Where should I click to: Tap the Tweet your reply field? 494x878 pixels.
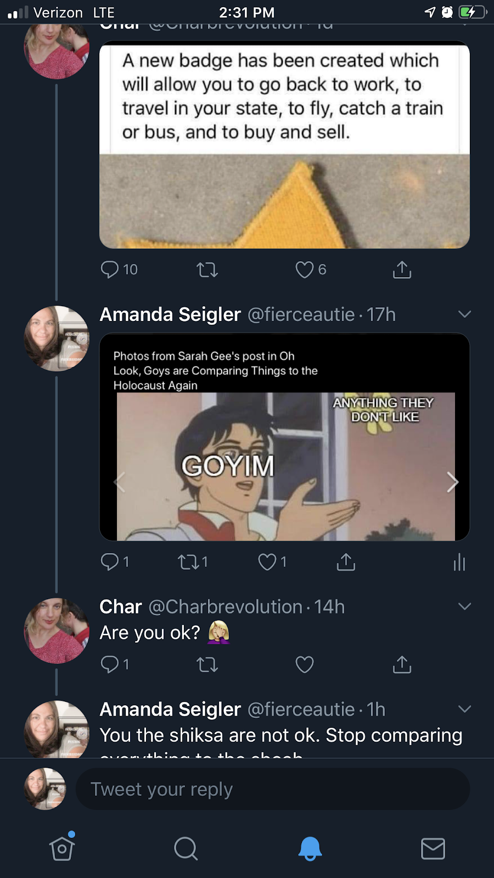click(x=272, y=789)
